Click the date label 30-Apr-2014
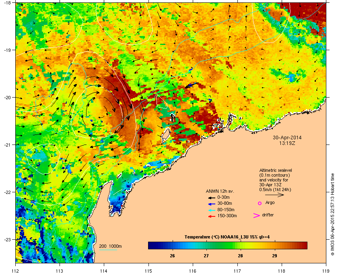 click(287, 137)
